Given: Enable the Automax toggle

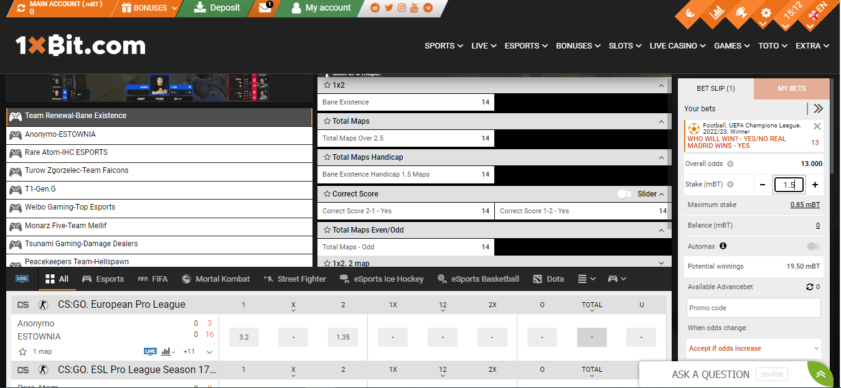Looking at the screenshot, I should point(813,246).
